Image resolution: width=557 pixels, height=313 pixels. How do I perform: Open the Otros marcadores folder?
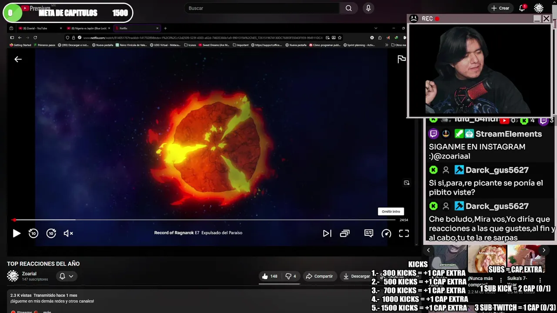399,45
